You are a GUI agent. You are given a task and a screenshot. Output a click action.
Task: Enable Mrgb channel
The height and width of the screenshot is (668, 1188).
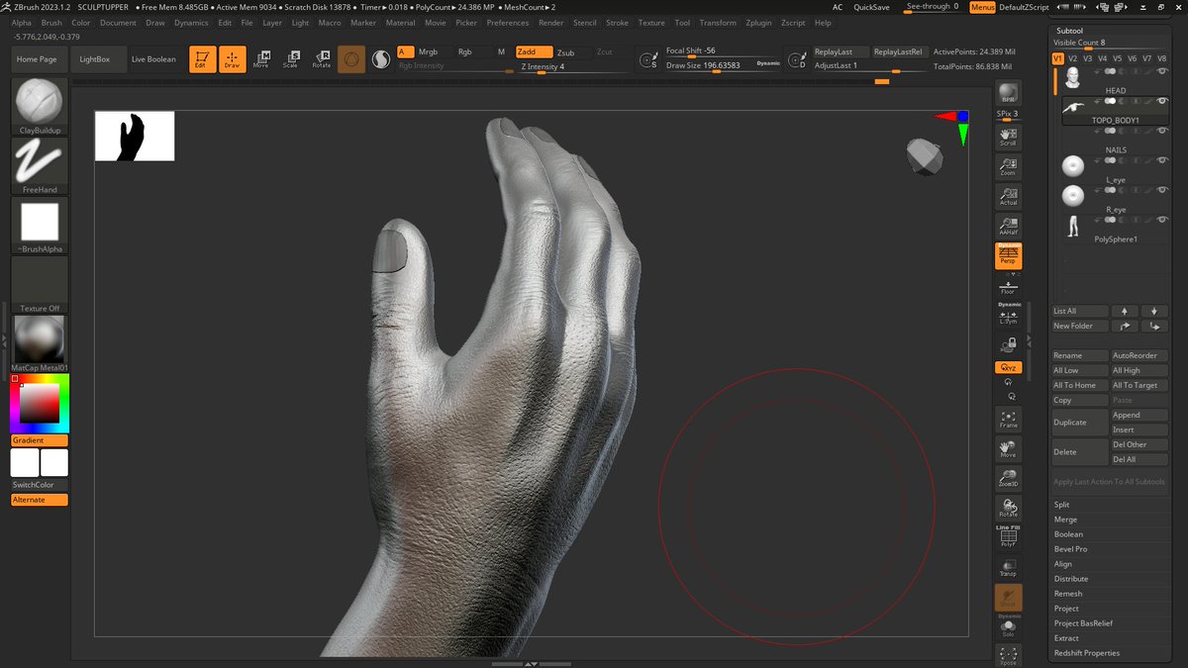[429, 51]
